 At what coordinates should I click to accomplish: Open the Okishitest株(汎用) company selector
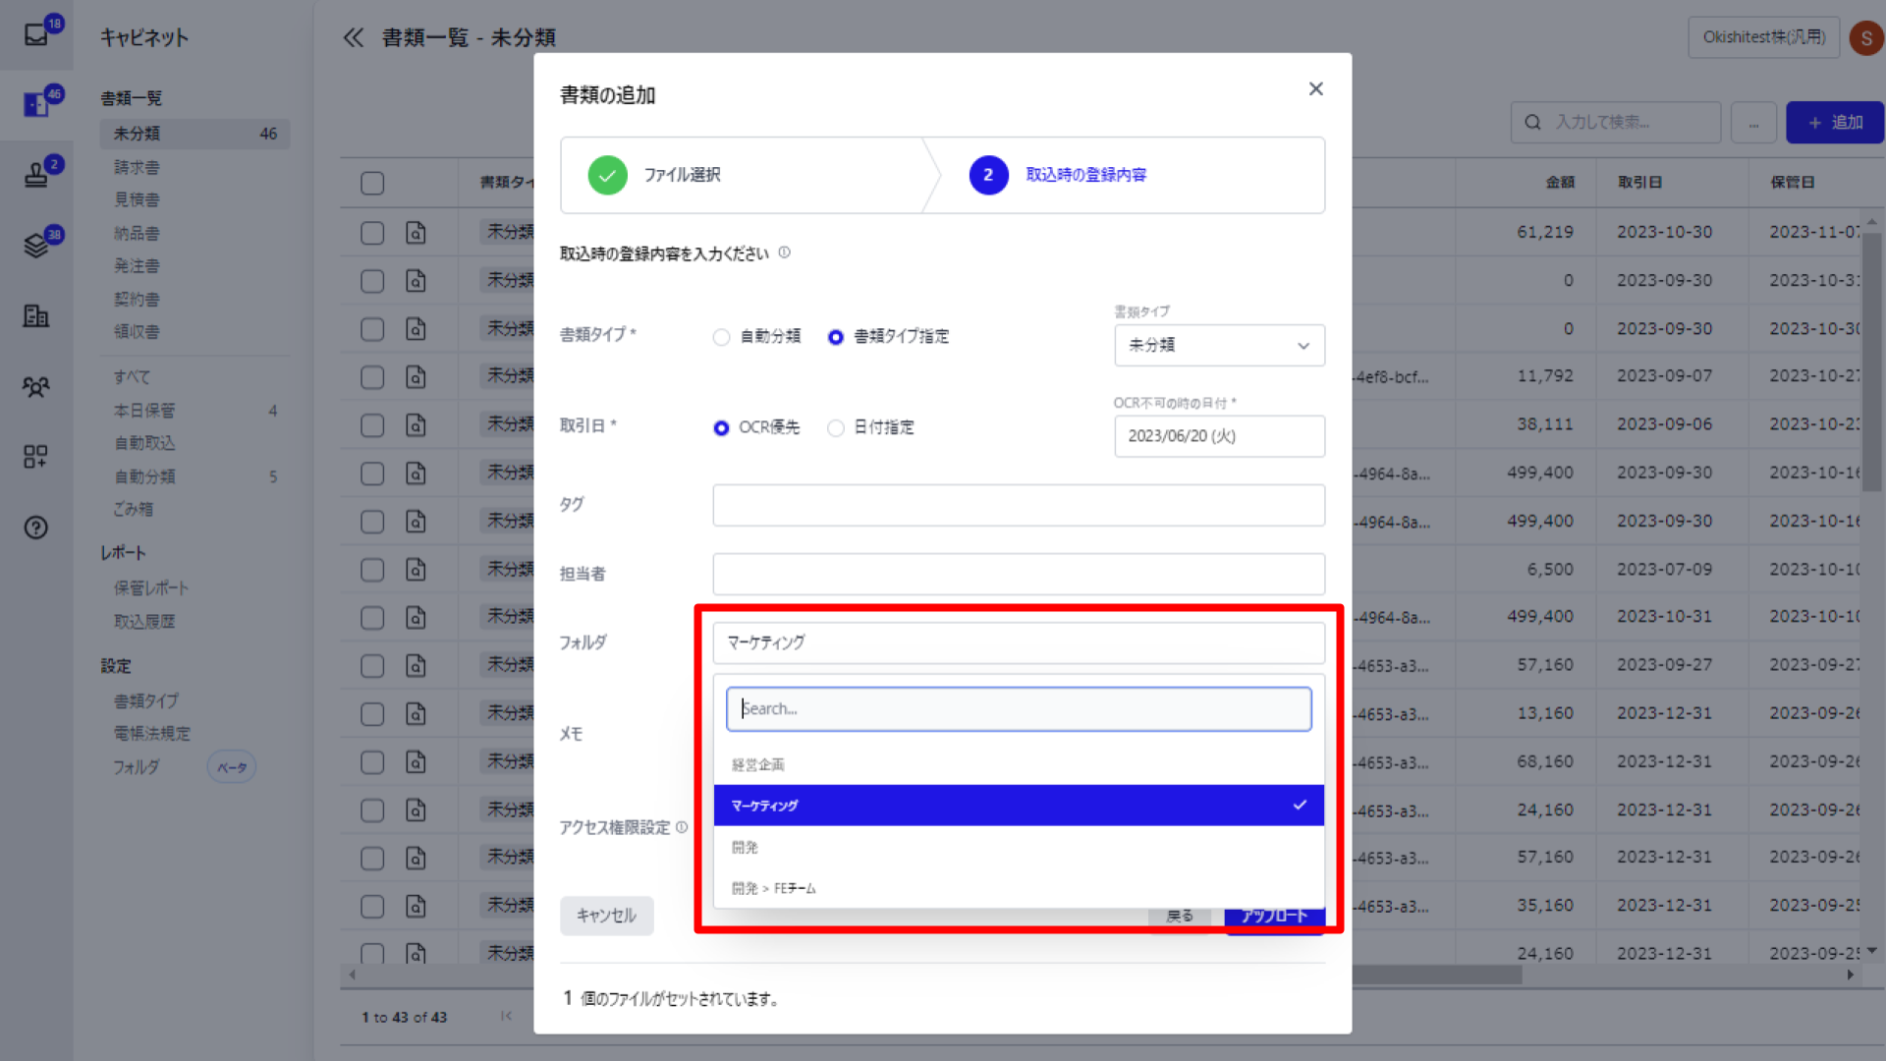coord(1763,37)
